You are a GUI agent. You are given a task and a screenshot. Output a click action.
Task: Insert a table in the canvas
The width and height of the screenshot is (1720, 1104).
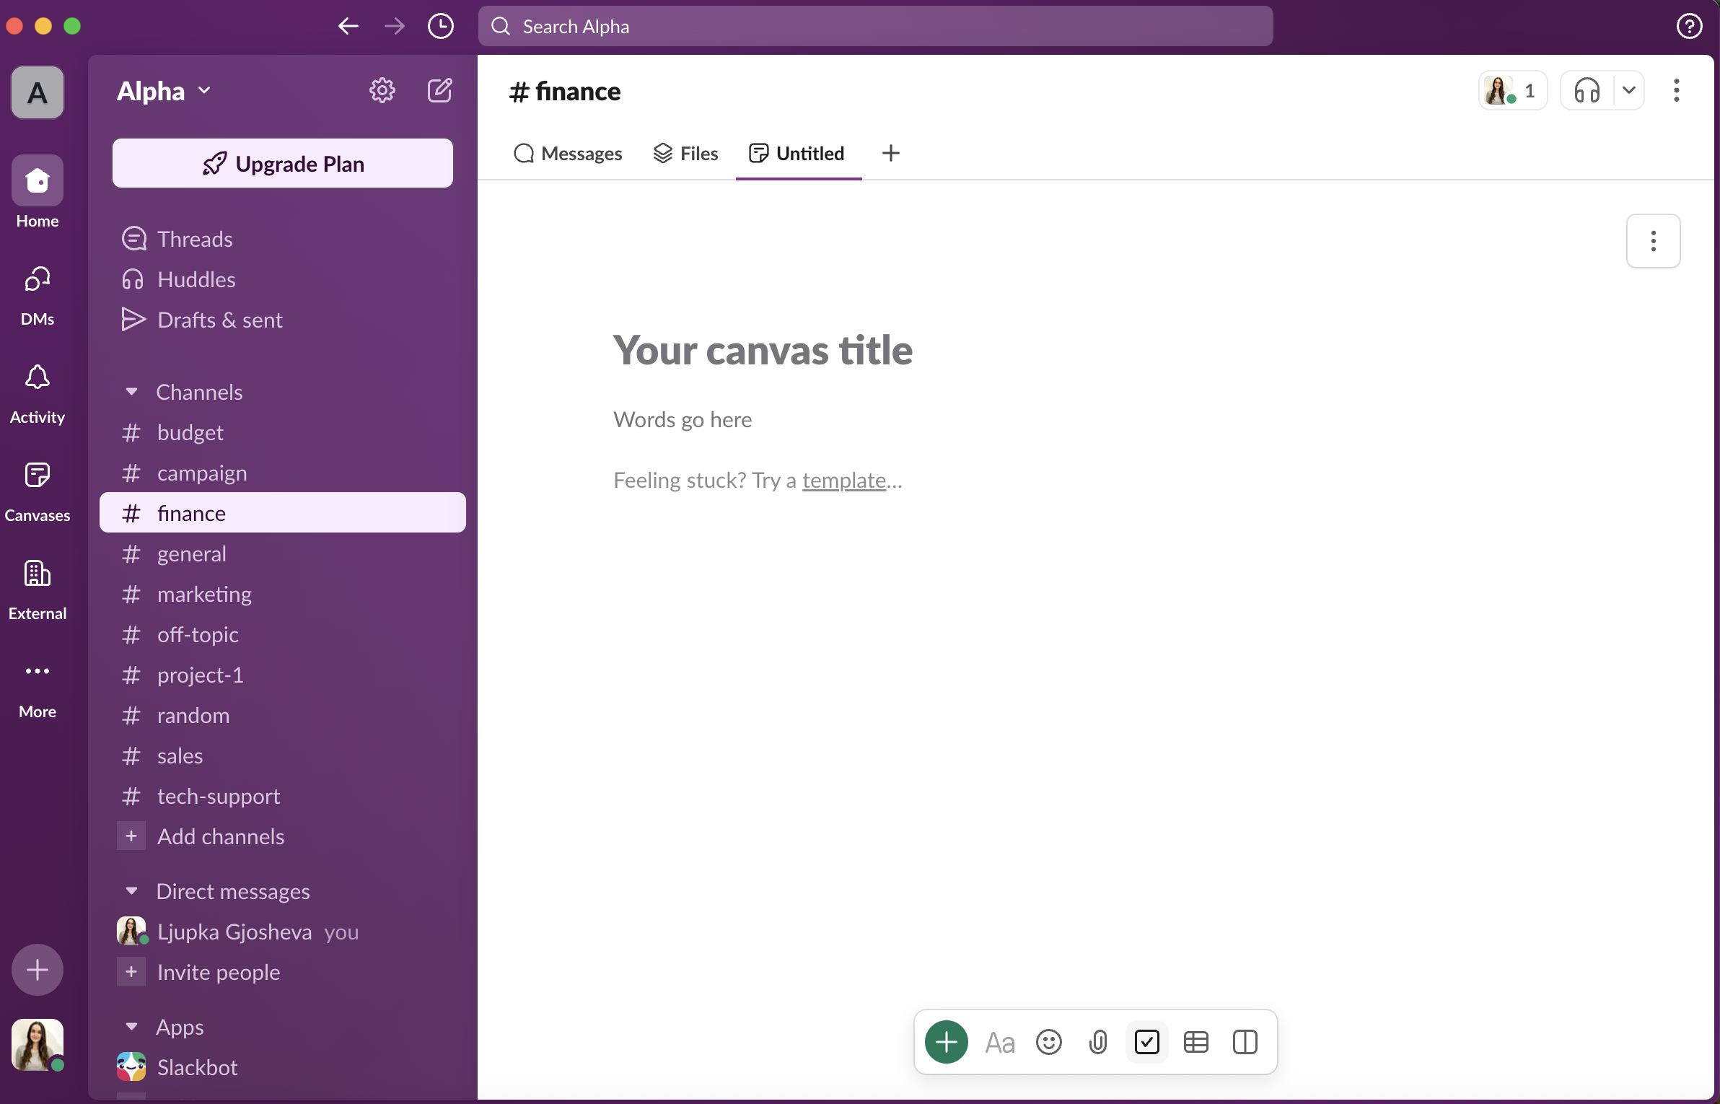[x=1196, y=1043]
